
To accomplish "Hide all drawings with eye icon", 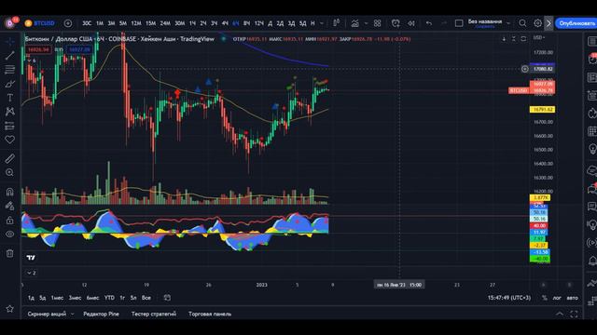I will 10,234.
